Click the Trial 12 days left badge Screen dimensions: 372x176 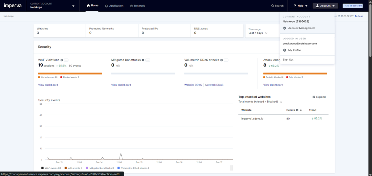click(x=352, y=6)
